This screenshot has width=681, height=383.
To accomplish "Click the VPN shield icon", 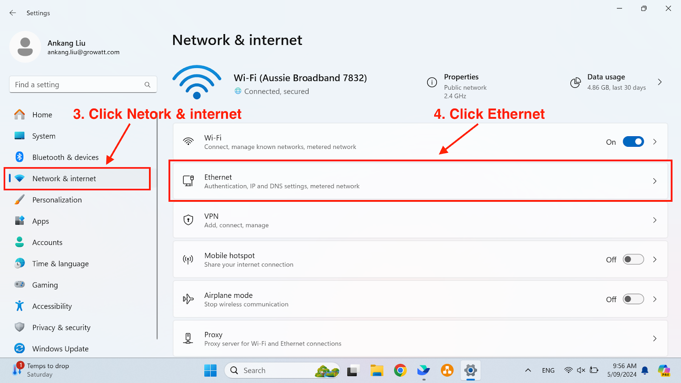I will pos(188,220).
